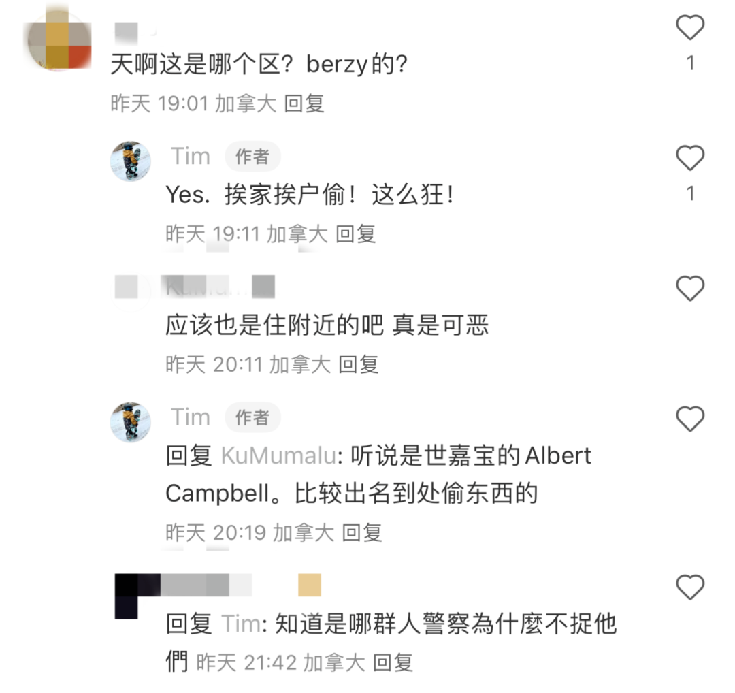Viewport: 735px width, 693px height.
Task: Like the 'berzy的?' comment with the heart
Action: click(x=690, y=27)
